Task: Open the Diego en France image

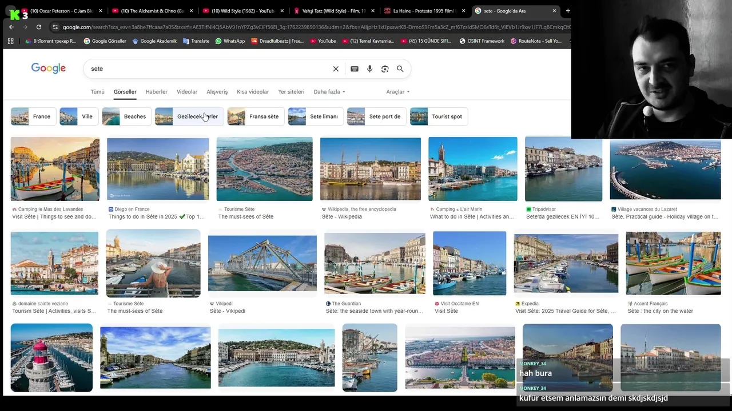Action: 158,169
